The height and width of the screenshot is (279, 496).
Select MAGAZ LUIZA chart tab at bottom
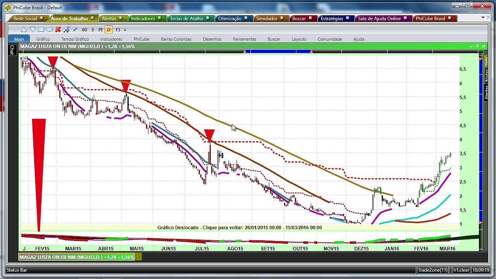coord(77,257)
